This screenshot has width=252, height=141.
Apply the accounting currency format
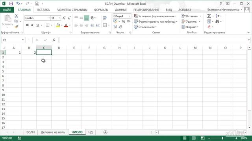pyautogui.click(x=115, y=22)
